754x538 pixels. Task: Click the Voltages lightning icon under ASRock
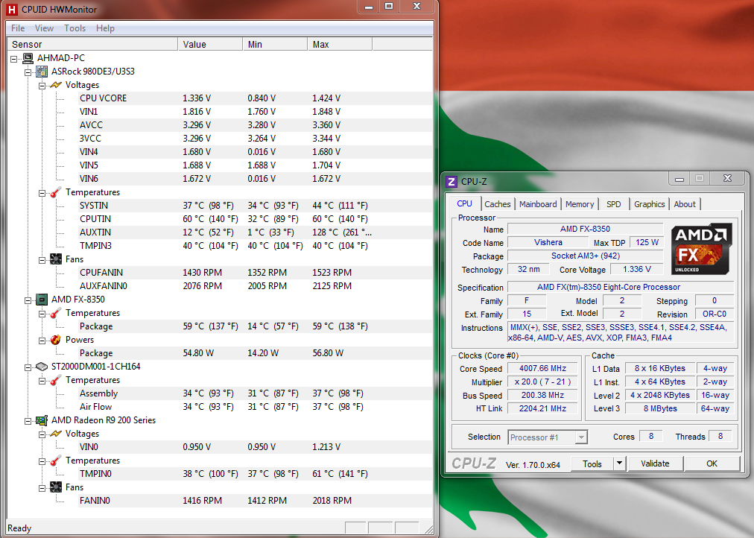point(57,85)
